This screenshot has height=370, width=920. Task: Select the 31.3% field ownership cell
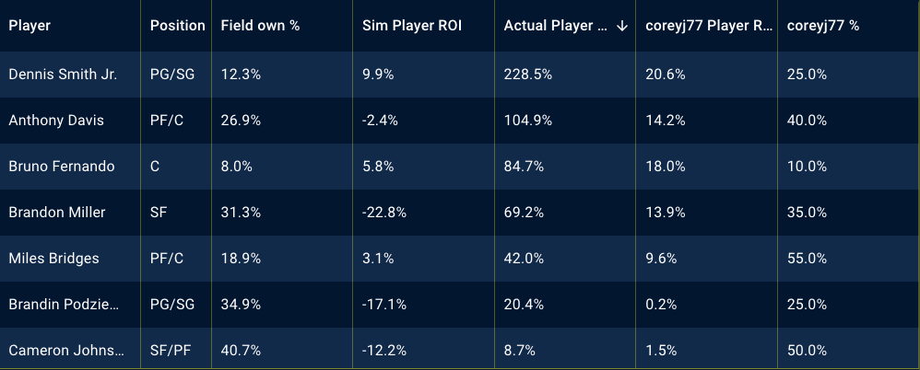point(241,213)
